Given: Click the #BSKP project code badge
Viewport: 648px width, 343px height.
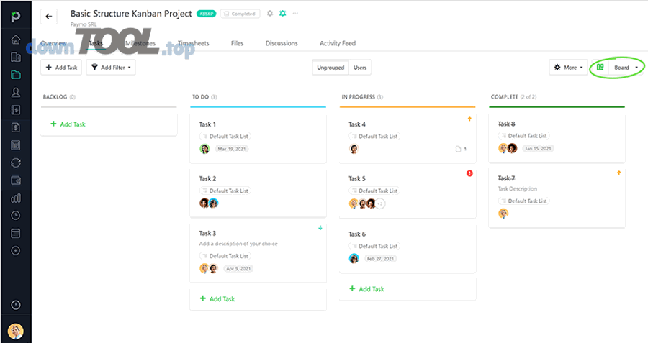Looking at the screenshot, I should pos(206,14).
